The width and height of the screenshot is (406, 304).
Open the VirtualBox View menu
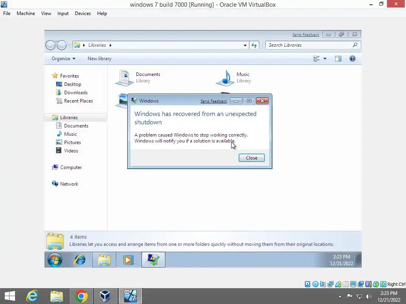click(x=46, y=13)
